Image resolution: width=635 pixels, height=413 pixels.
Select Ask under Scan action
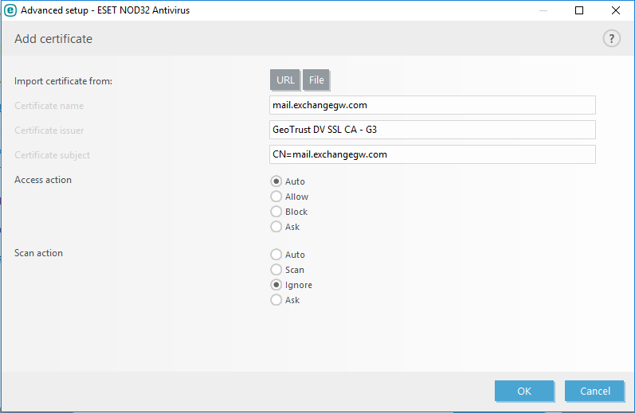(276, 300)
